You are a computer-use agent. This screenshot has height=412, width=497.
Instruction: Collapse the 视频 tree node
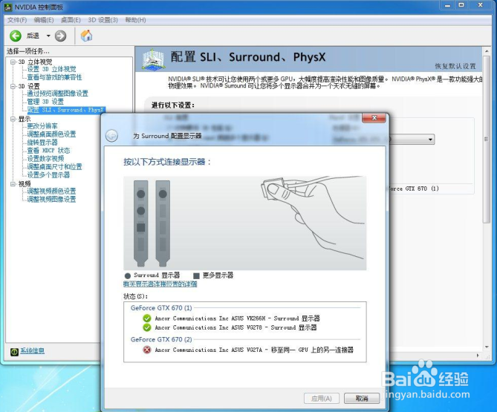(x=13, y=183)
